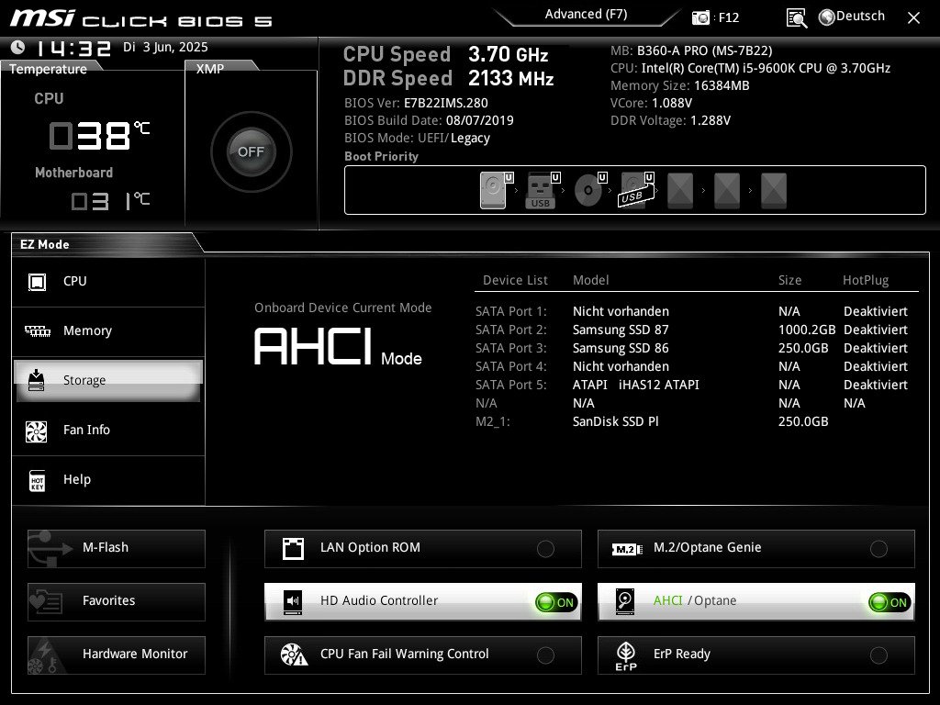Open the BIOS search magnifier icon
The height and width of the screenshot is (705, 940).
pyautogui.click(x=796, y=18)
